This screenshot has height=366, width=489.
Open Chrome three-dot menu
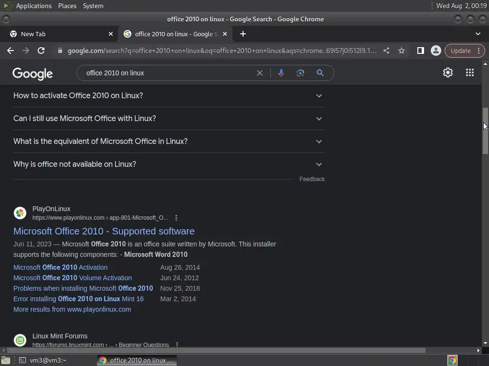click(x=478, y=51)
